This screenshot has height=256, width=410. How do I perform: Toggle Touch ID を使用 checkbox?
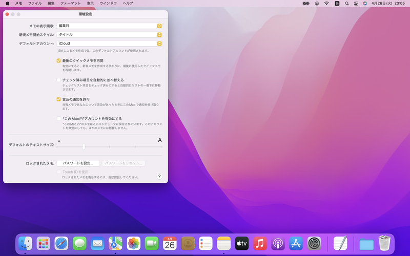tap(58, 172)
